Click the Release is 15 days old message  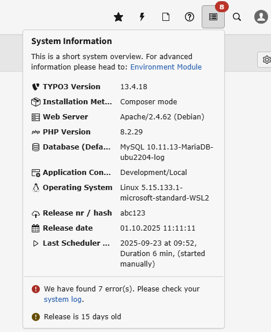point(83,317)
